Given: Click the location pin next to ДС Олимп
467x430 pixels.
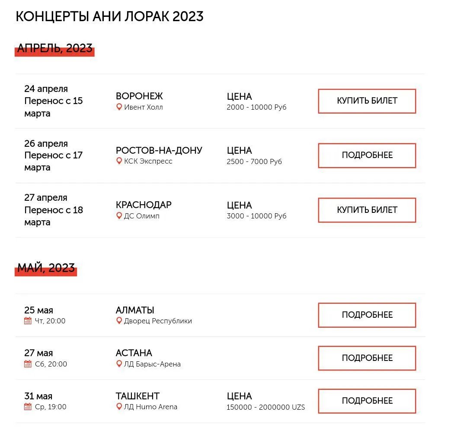Looking at the screenshot, I should pos(119,216).
